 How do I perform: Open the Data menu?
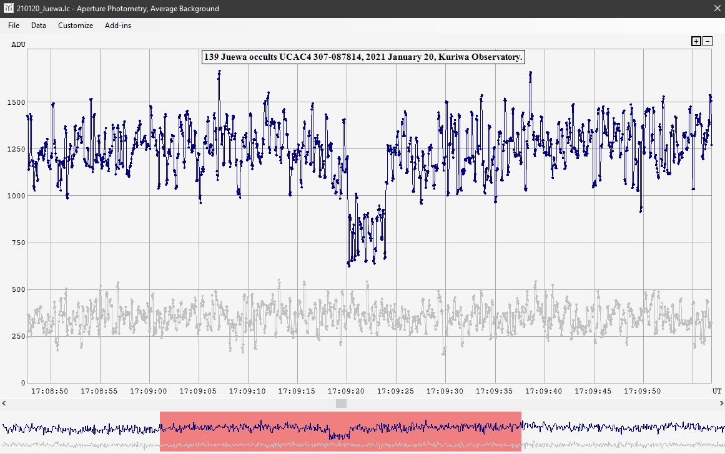click(x=38, y=26)
